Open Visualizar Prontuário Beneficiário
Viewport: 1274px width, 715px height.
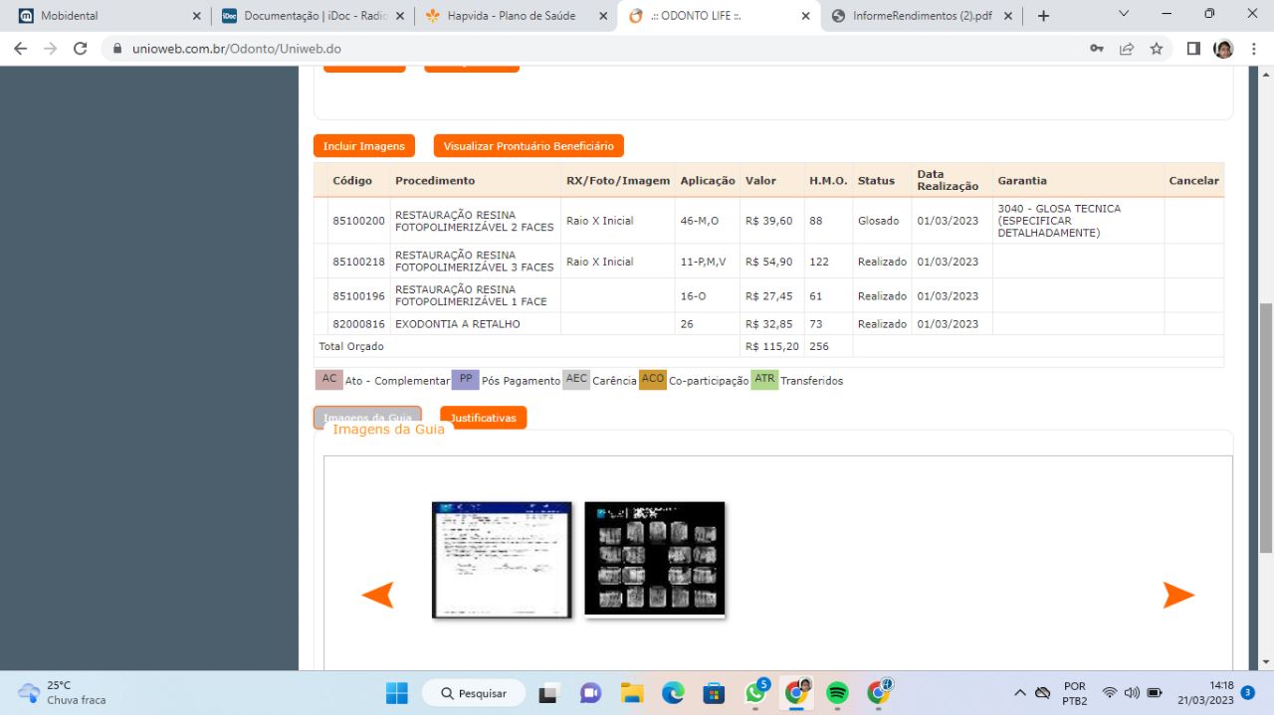529,146
